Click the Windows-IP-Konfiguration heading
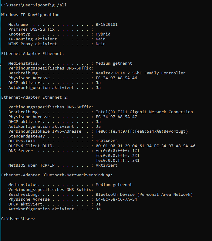Viewport: 212px width, 241px height. (30, 15)
